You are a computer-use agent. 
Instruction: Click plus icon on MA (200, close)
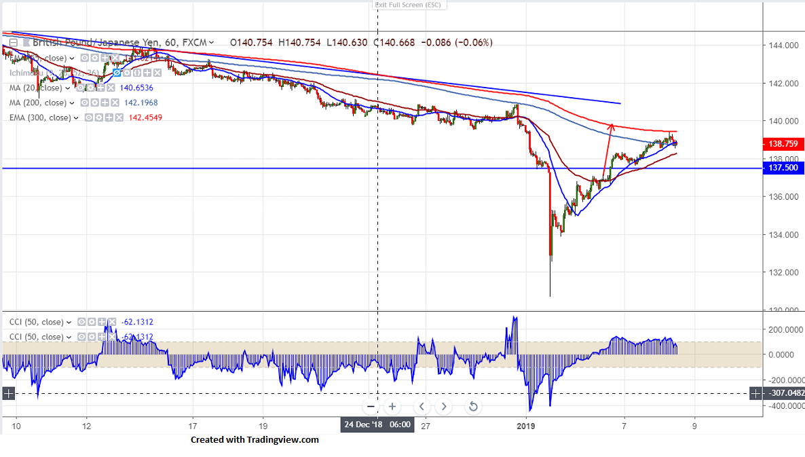pos(105,103)
